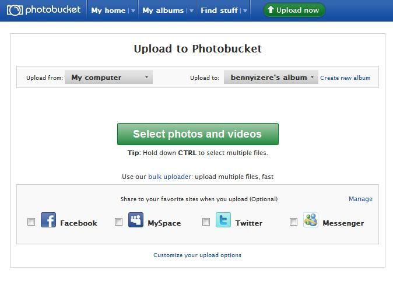
Task: Toggle the Messenger sharing checkbox
Action: click(293, 222)
